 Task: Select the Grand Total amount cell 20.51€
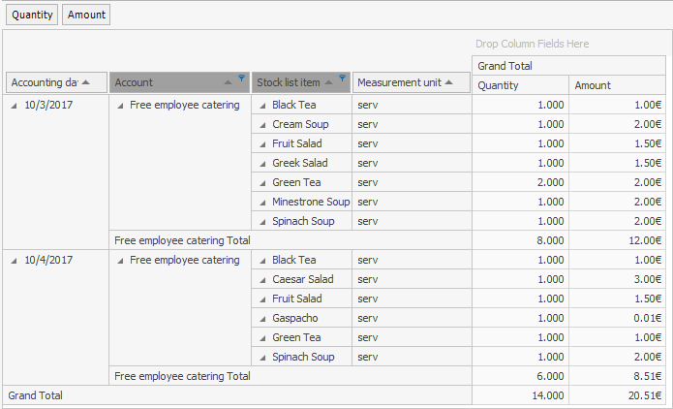point(617,395)
